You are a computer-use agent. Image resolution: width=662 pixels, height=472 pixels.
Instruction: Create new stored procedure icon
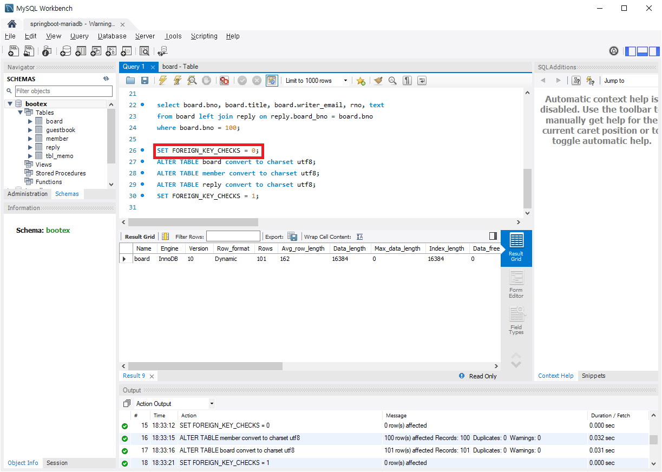(x=111, y=51)
